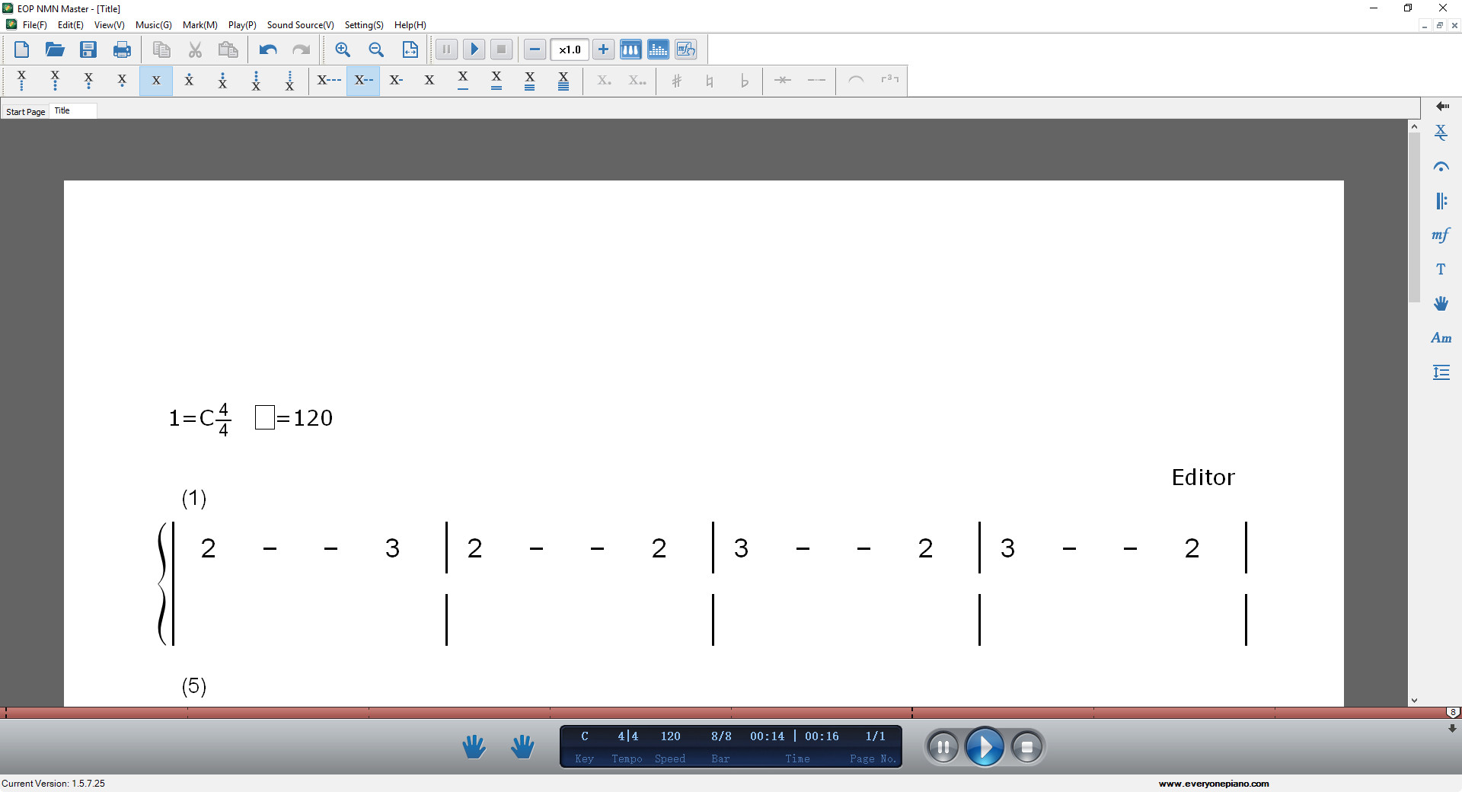Switch to the Title document tab
1462x792 pixels.
pyautogui.click(x=72, y=110)
